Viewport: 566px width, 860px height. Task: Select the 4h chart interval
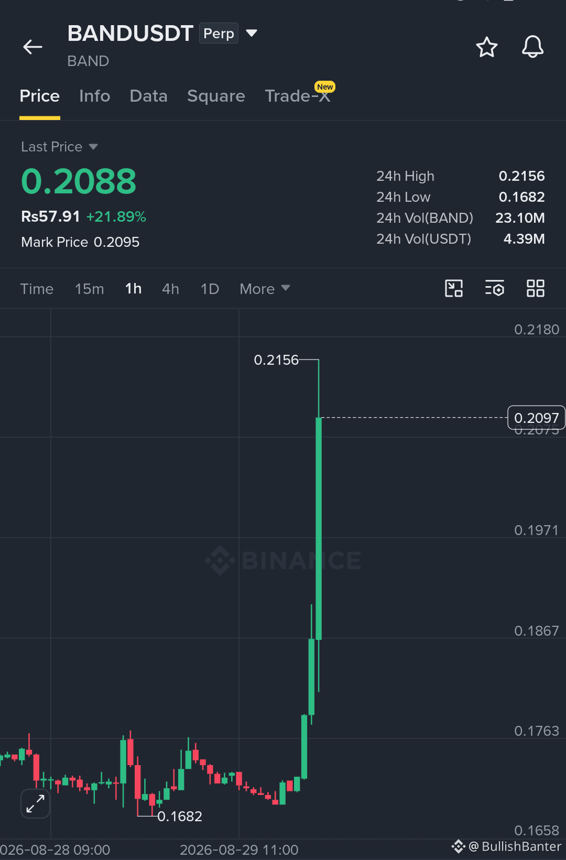[171, 289]
